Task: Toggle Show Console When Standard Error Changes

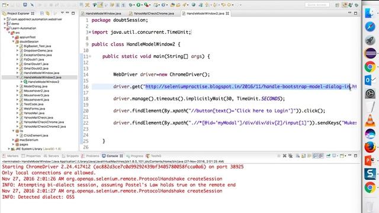Action: (321, 156)
